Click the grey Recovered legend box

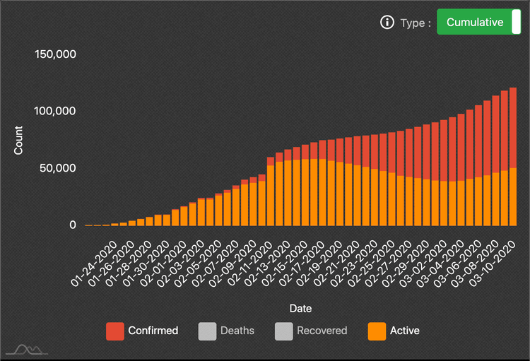[x=284, y=331]
